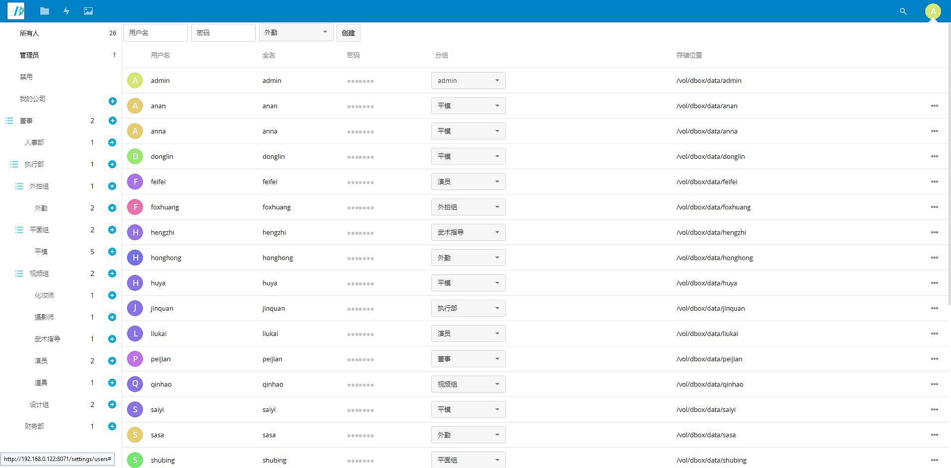The width and height of the screenshot is (951, 468).
Task: Select 禁用 in sidebar
Action: pyautogui.click(x=26, y=77)
